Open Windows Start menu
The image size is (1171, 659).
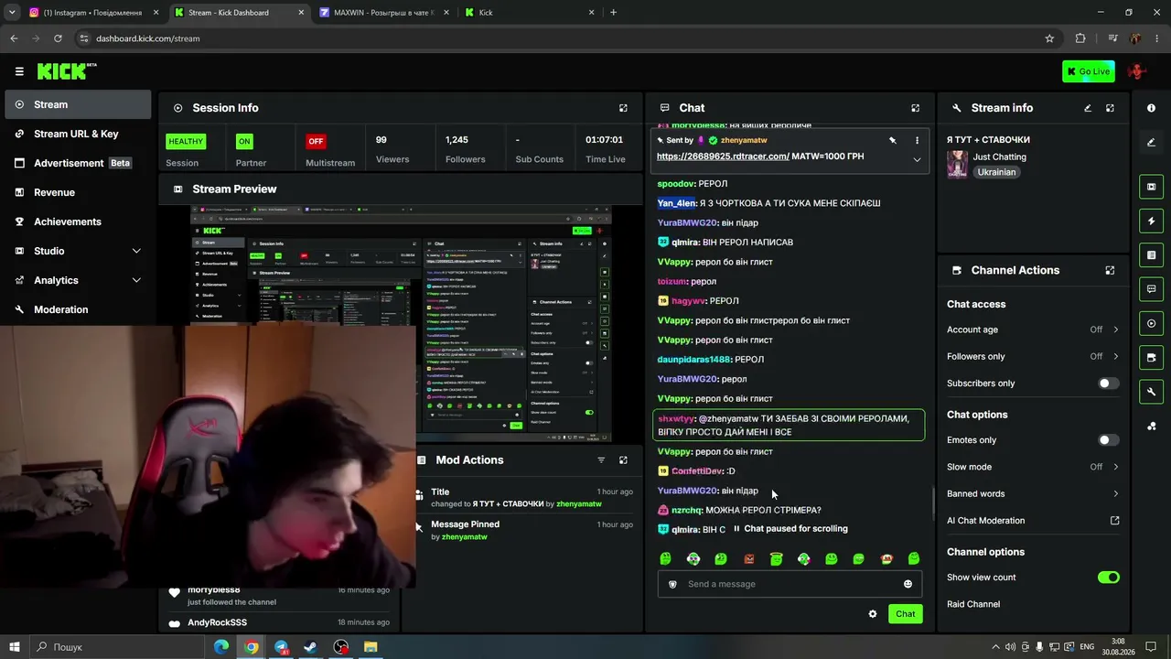point(14,647)
